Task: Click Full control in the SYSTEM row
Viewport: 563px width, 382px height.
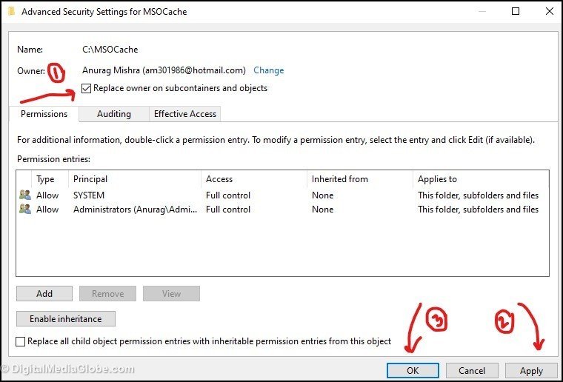Action: (228, 195)
